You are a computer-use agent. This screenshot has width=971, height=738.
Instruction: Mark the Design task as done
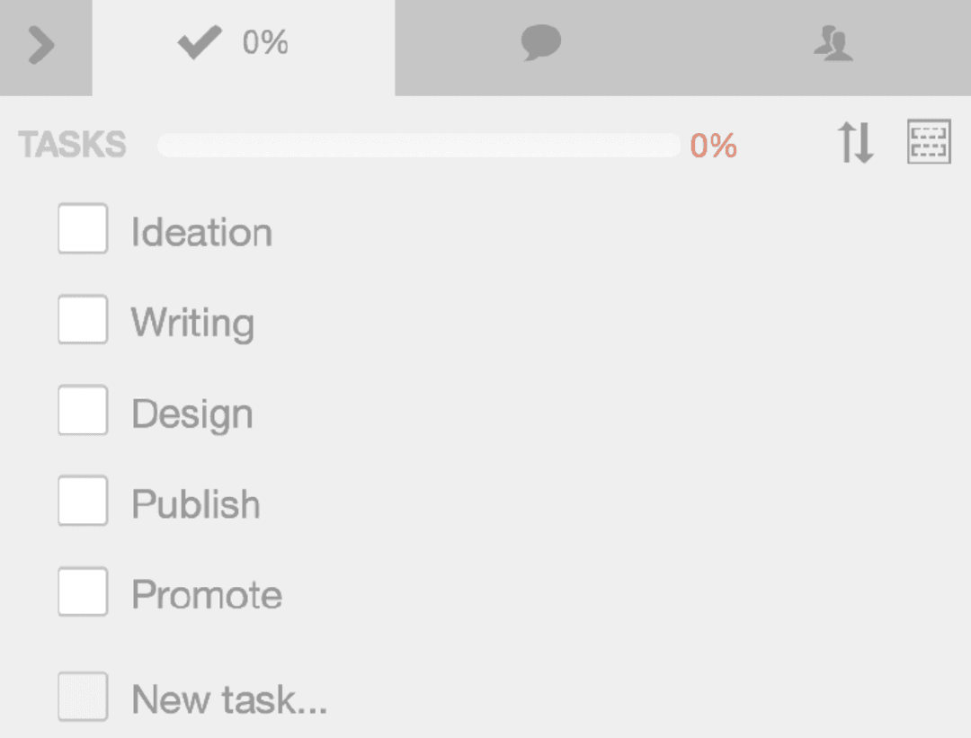pyautogui.click(x=83, y=411)
